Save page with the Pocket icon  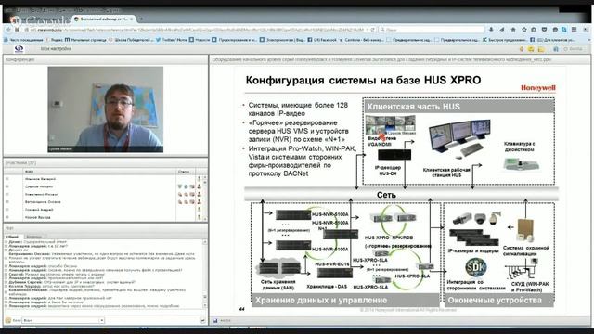545,29
